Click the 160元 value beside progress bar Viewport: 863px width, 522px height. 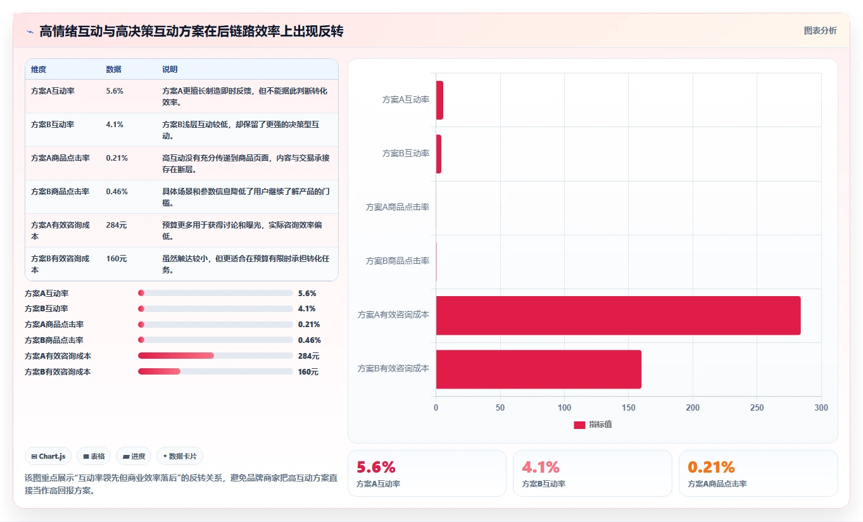(x=308, y=372)
